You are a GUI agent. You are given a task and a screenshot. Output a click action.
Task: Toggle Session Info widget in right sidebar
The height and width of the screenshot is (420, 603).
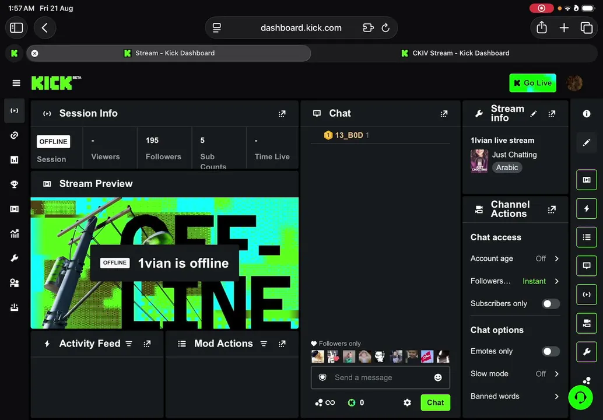(587, 295)
